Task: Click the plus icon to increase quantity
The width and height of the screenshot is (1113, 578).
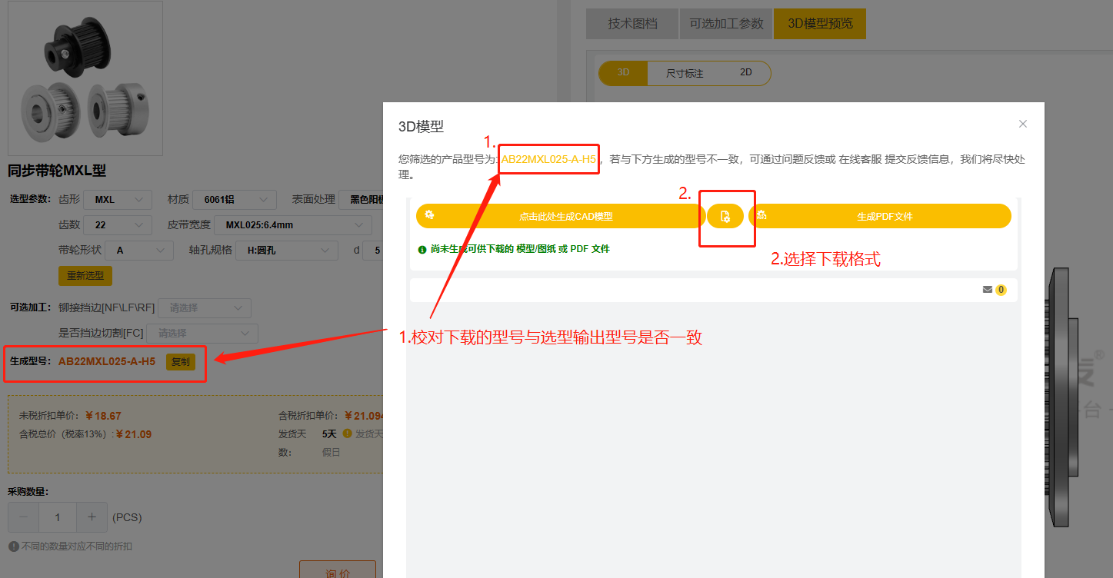Action: tap(92, 517)
